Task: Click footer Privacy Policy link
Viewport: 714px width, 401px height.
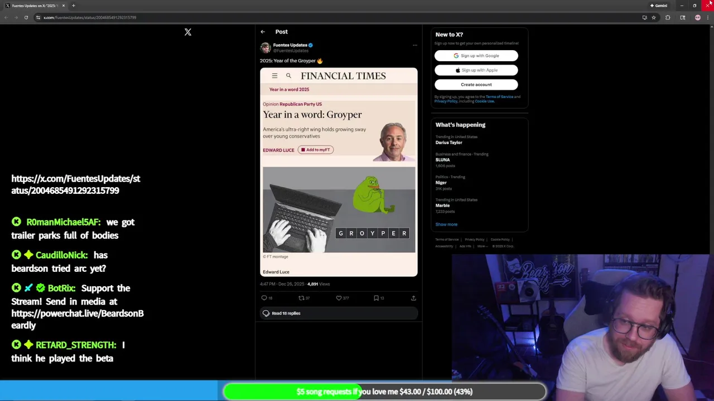Action: click(474, 239)
